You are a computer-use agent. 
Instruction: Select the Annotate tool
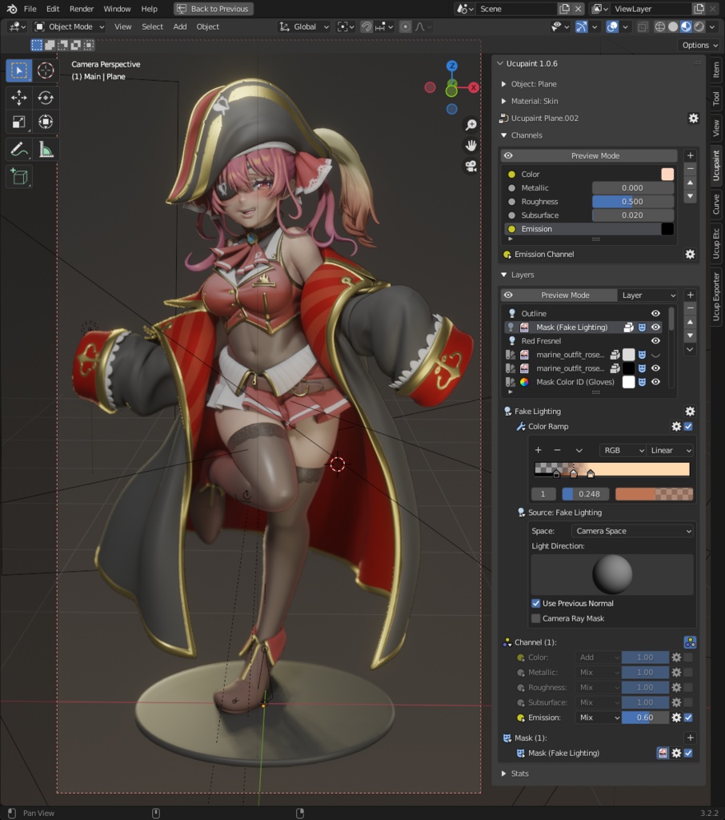(x=19, y=150)
